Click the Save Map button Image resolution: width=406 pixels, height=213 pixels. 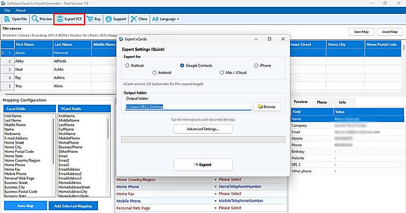click(x=361, y=32)
